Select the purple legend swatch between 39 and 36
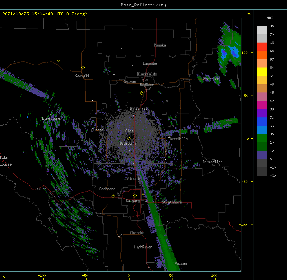Viewport: 287px width, 280px height. 262,113
